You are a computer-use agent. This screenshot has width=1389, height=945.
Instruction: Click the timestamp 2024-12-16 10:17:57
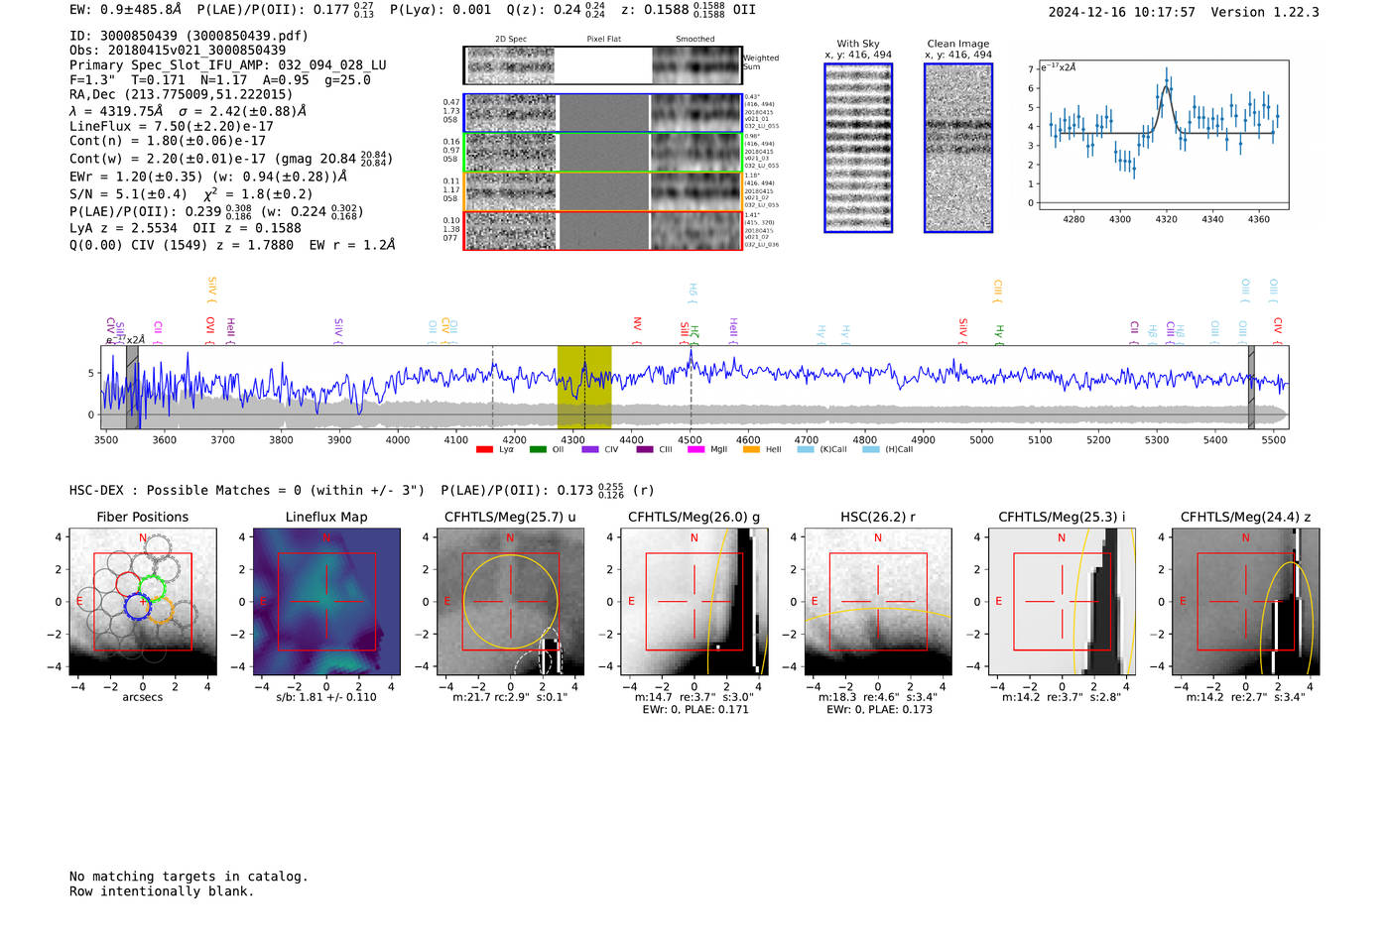(x=1121, y=13)
